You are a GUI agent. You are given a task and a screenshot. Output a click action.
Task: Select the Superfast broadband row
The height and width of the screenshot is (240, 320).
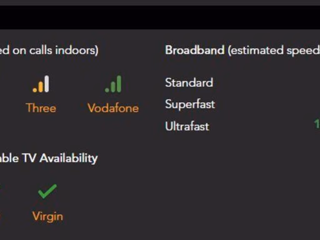coord(190,104)
